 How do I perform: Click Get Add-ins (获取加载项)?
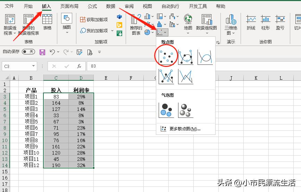(x=94, y=19)
